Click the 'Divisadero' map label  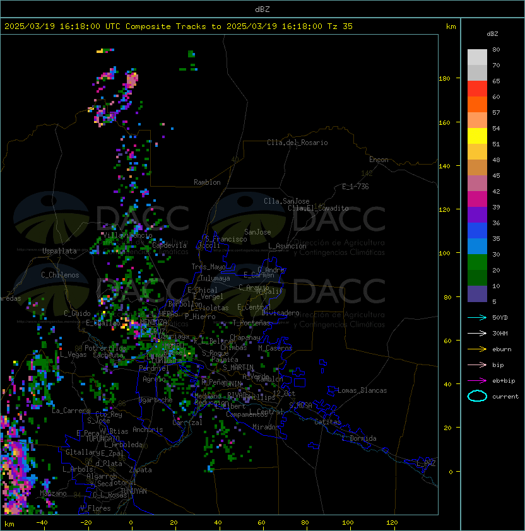point(280,313)
